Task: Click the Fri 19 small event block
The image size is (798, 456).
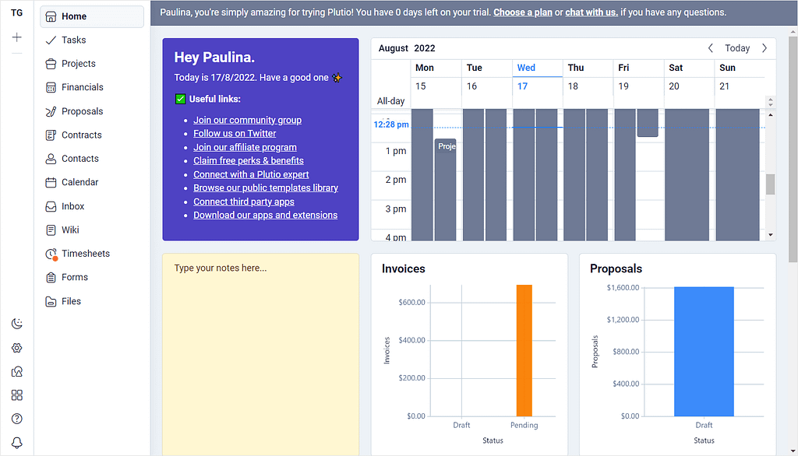Action: tap(648, 123)
